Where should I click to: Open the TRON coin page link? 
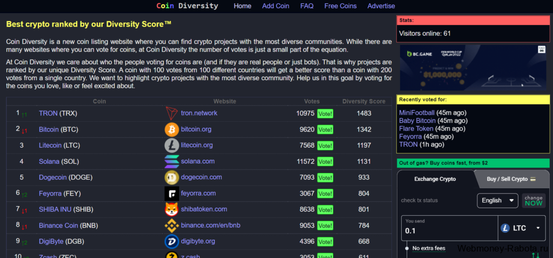click(x=48, y=114)
